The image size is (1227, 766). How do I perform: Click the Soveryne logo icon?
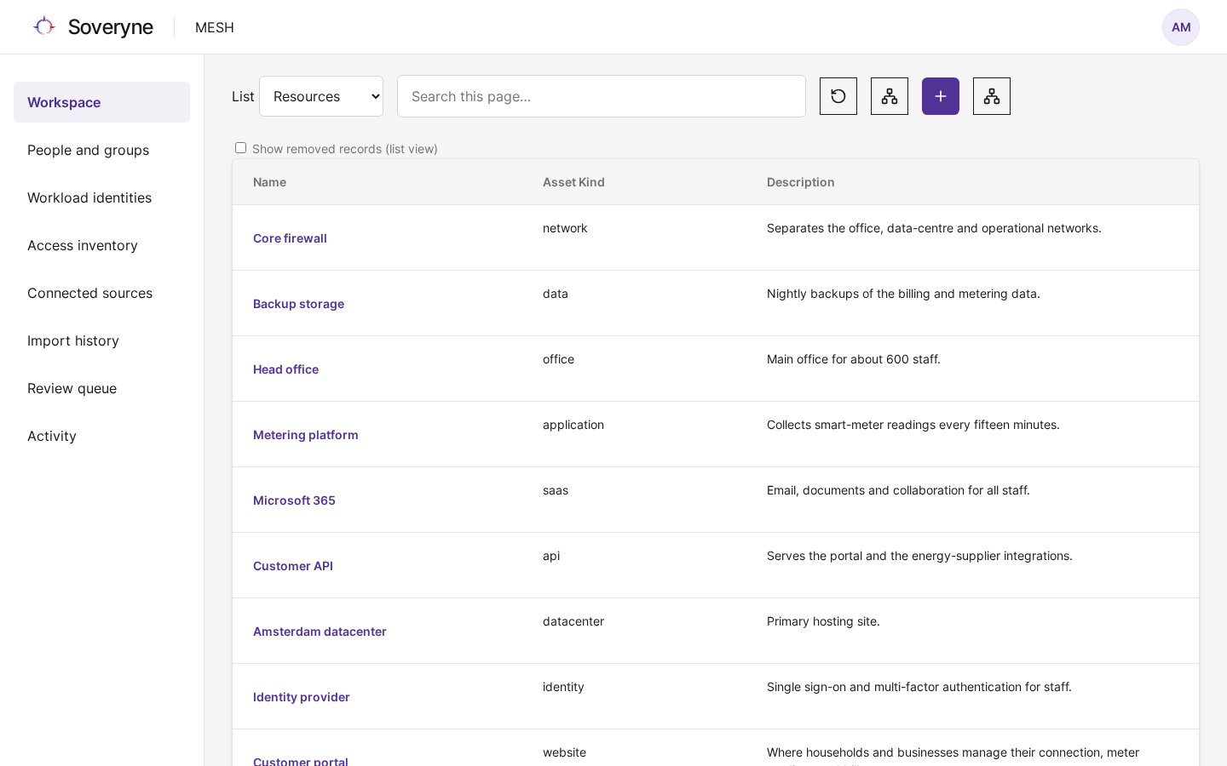(x=44, y=26)
